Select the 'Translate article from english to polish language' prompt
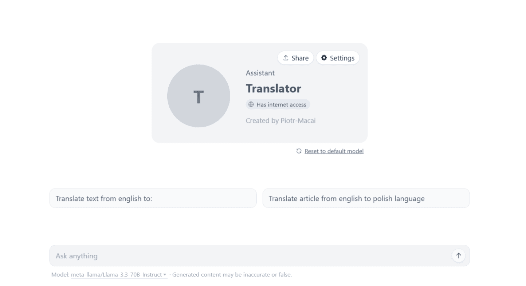 click(366, 198)
